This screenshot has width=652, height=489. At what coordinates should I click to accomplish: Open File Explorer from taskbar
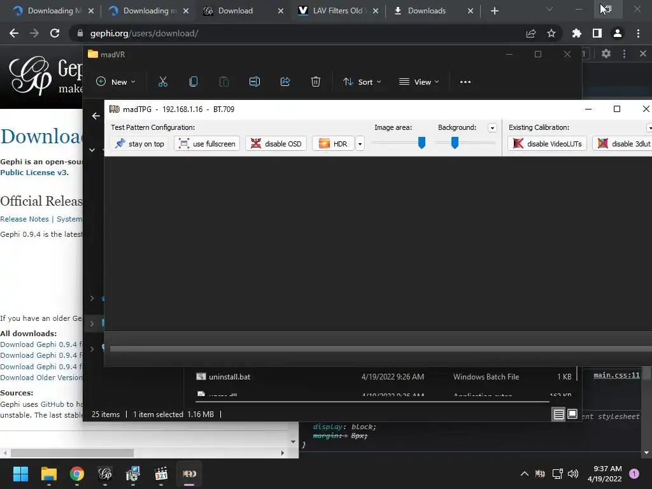coord(48,474)
